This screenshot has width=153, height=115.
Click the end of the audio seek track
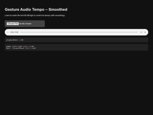coord(137,32)
